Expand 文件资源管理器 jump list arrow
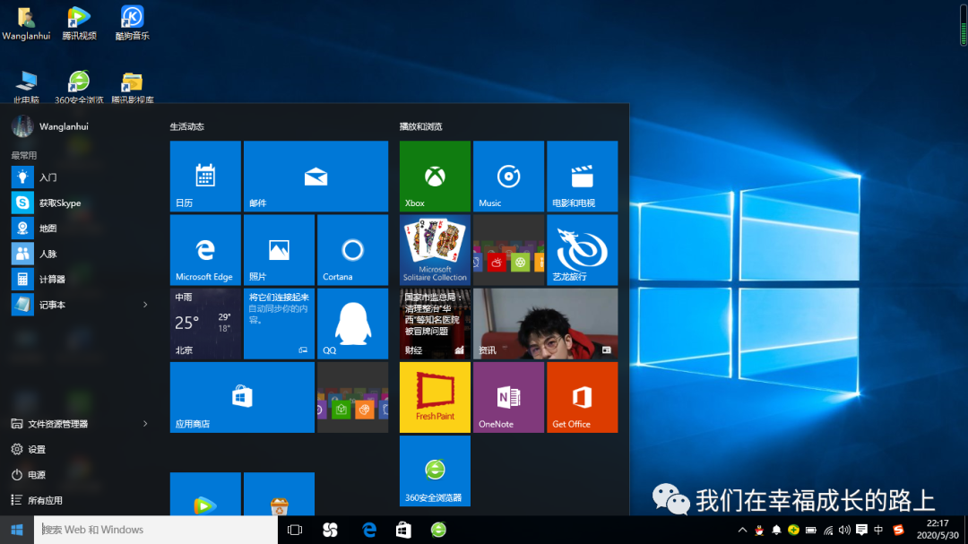The height and width of the screenshot is (544, 968). click(x=146, y=424)
